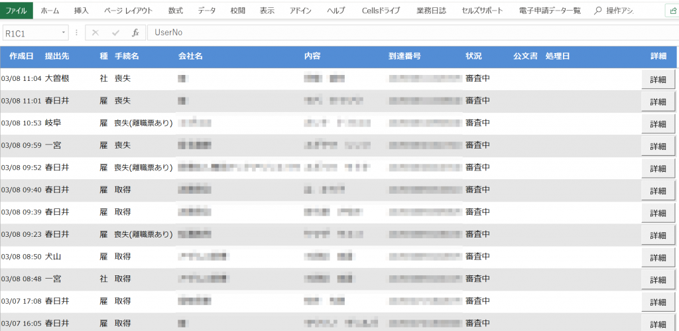Screen dimensions: 679x331
Task: Click the 提出先 column header
Action: click(57, 56)
